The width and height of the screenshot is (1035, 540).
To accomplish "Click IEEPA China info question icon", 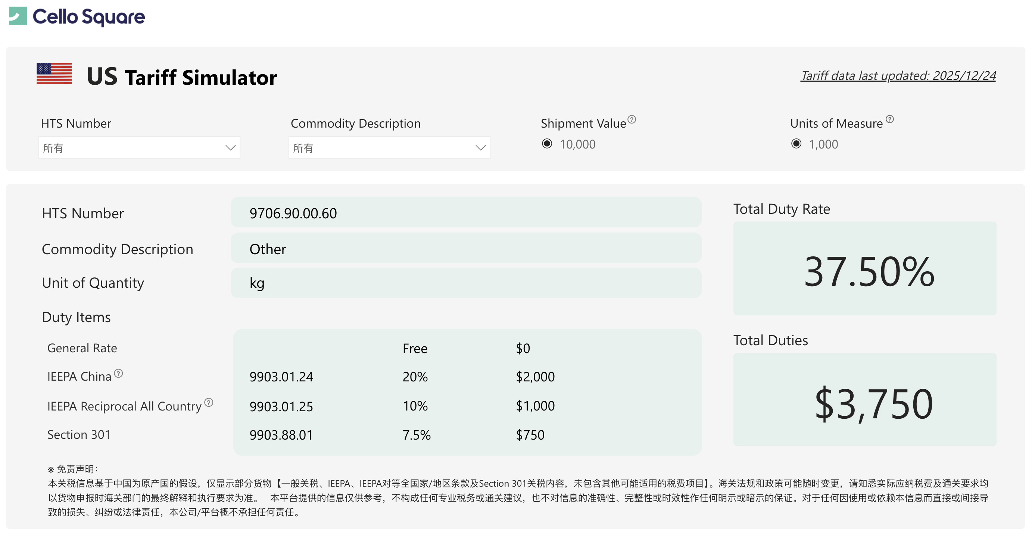I will (x=118, y=373).
